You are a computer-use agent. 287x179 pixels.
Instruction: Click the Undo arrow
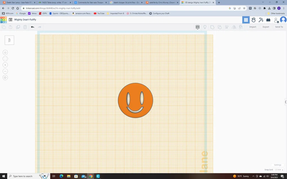tap(32, 27)
